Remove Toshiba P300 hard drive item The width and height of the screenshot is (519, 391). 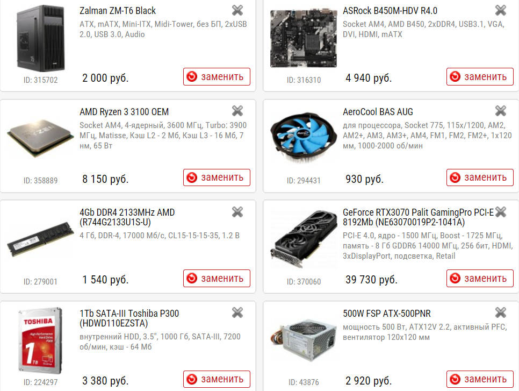(237, 312)
